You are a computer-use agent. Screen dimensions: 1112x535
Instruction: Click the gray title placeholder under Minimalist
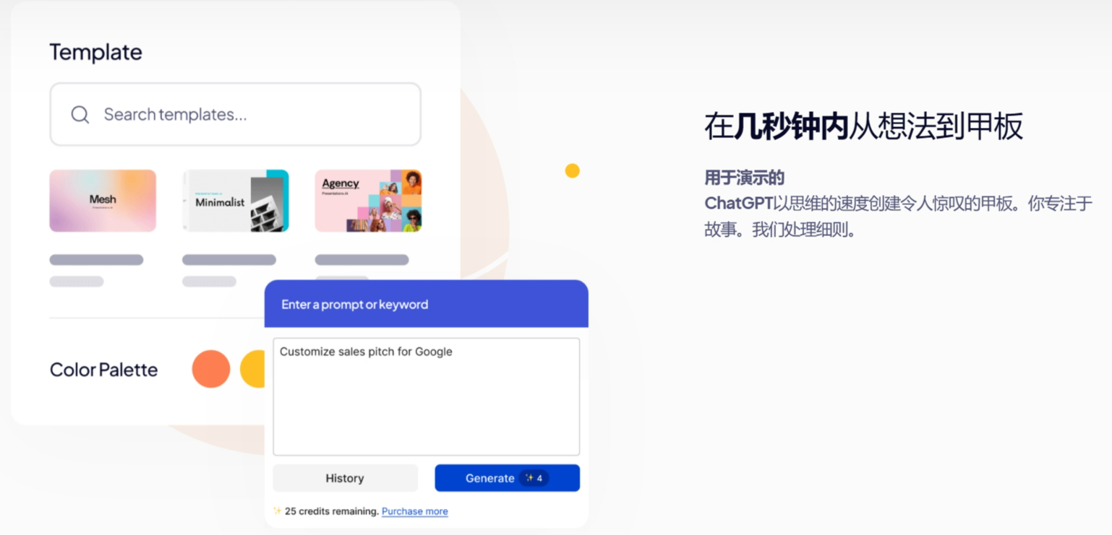[229, 260]
